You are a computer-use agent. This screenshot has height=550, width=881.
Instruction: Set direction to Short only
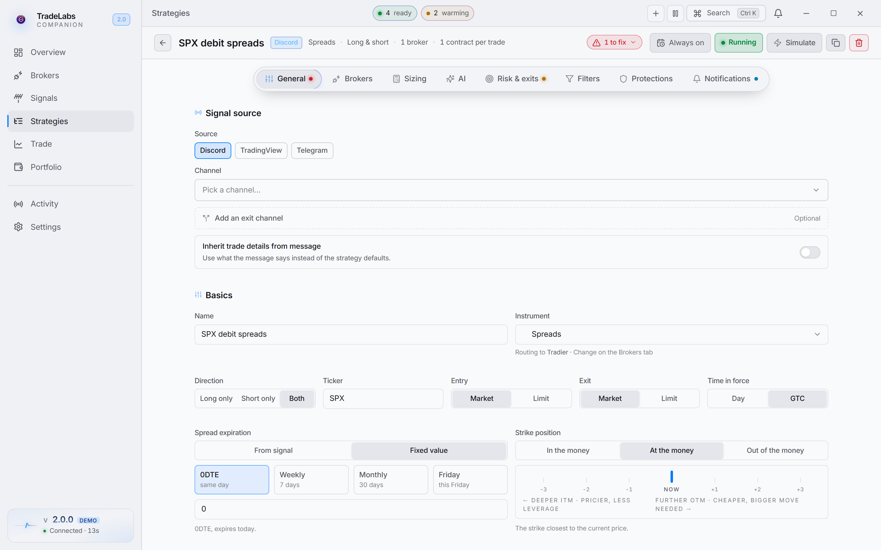(x=258, y=399)
